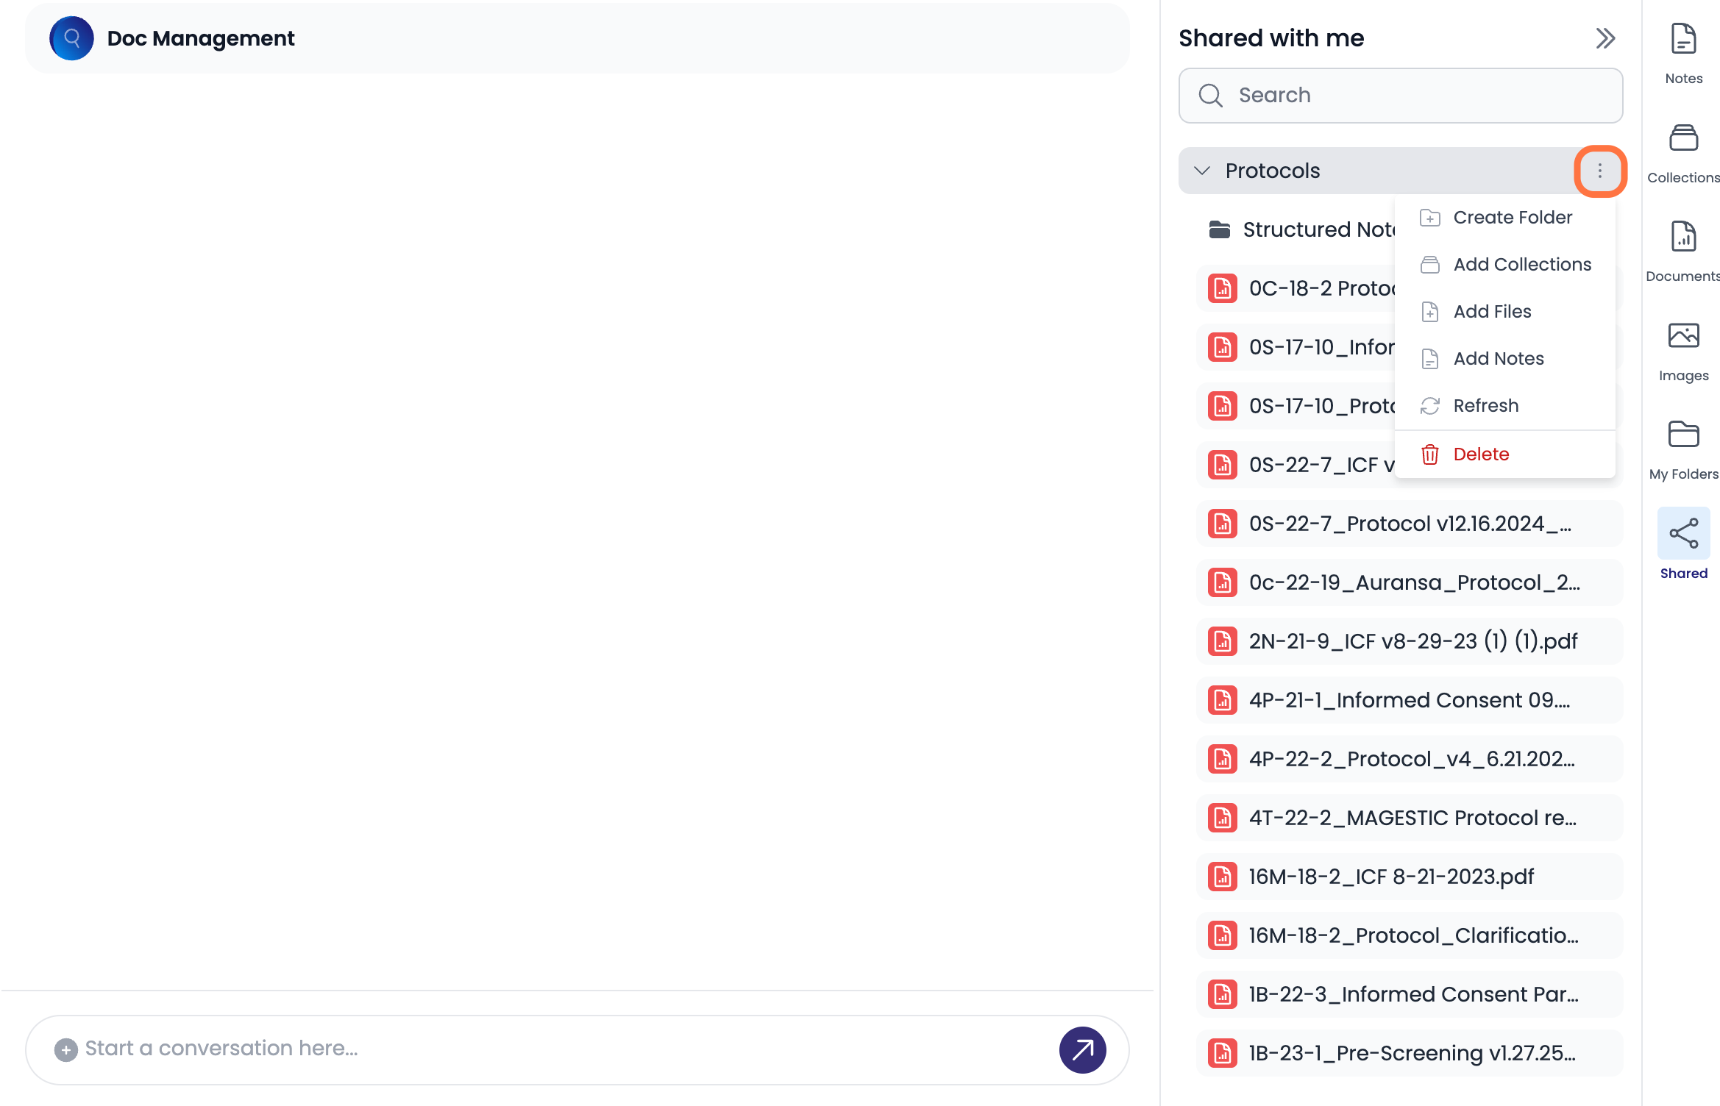Open 4P-21-1_Informed Consent file

tap(1409, 700)
